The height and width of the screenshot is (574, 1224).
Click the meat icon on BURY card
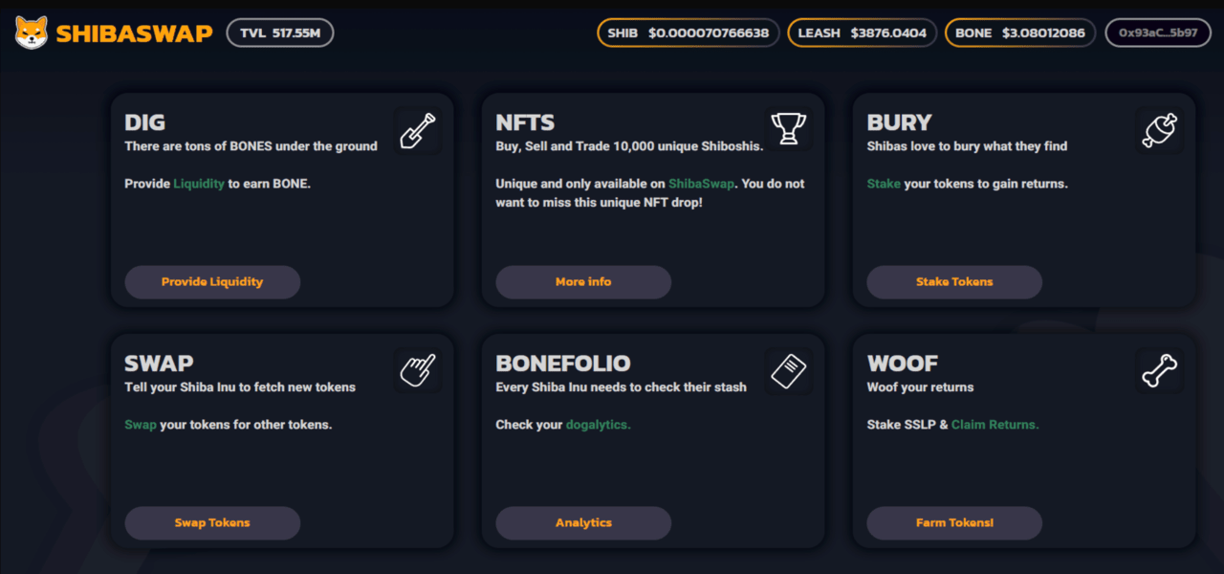click(x=1159, y=130)
